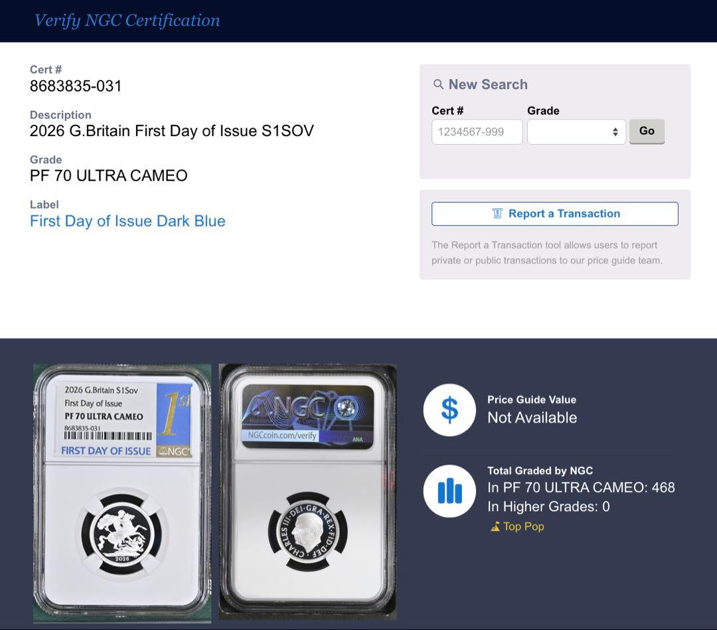The height and width of the screenshot is (630, 717).
Task: Click the Top Pop trophy icon
Action: [495, 526]
